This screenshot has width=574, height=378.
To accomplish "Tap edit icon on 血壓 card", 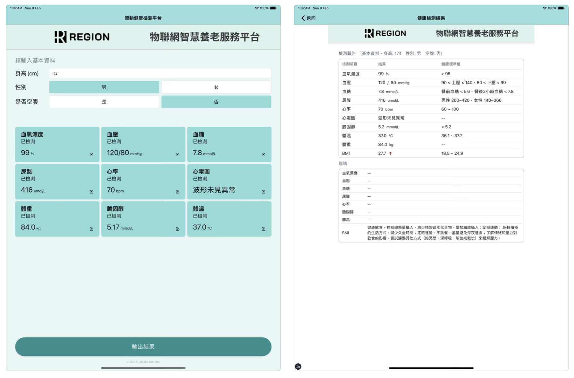I will [x=177, y=154].
